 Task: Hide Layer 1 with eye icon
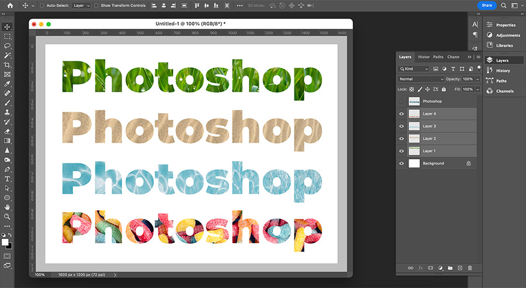tap(401, 151)
